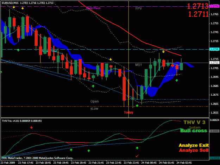Click the 0.00024 indicator scale value
The height and width of the screenshot is (165, 220).
pos(214,120)
